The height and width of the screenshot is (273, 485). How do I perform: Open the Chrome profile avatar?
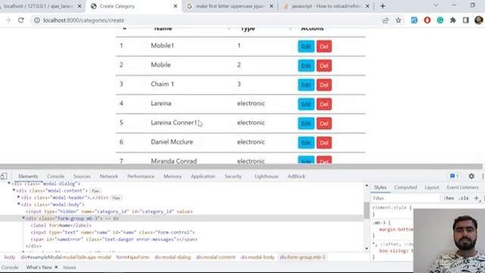pyautogui.click(x=478, y=20)
